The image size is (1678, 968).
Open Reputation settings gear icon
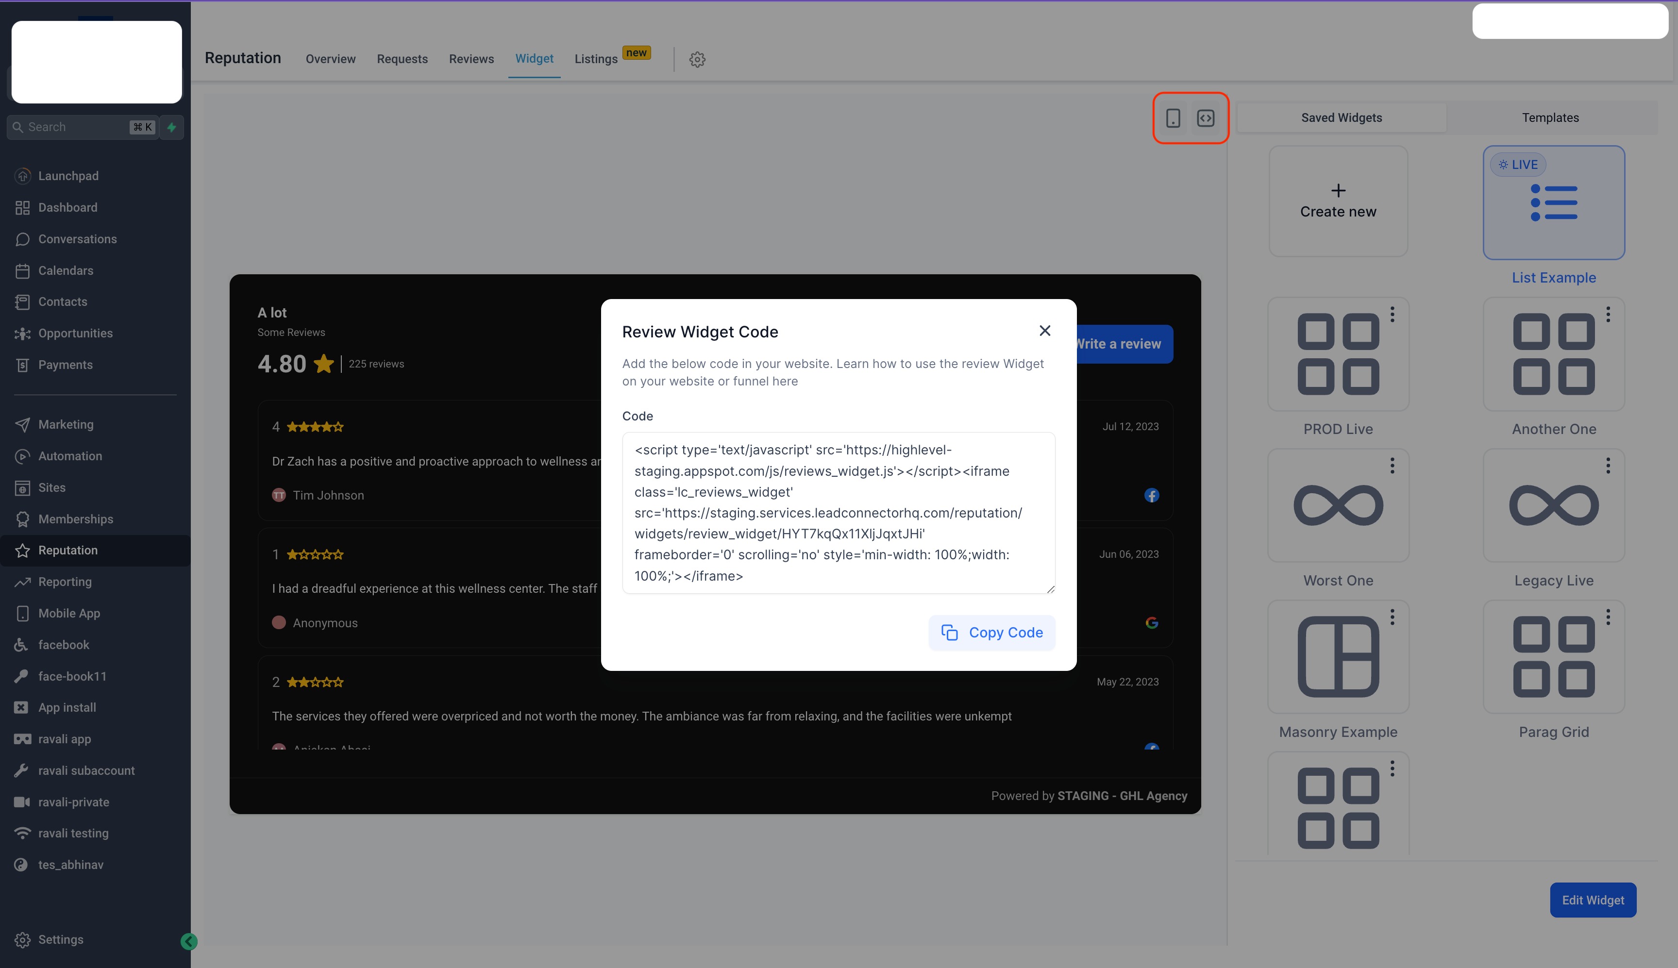[697, 59]
